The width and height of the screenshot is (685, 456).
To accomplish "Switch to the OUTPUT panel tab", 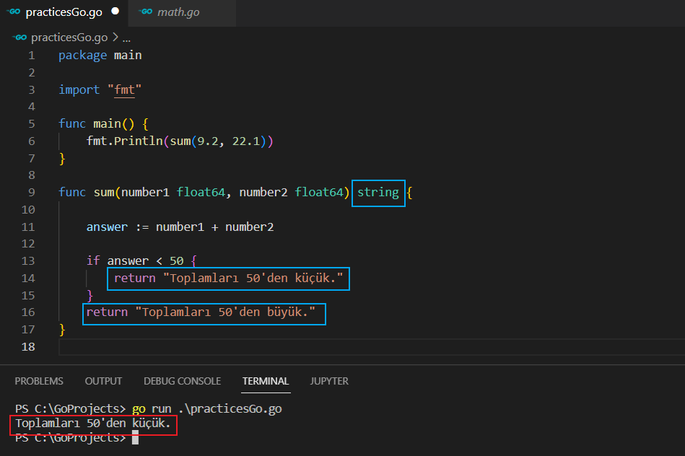I will (103, 381).
